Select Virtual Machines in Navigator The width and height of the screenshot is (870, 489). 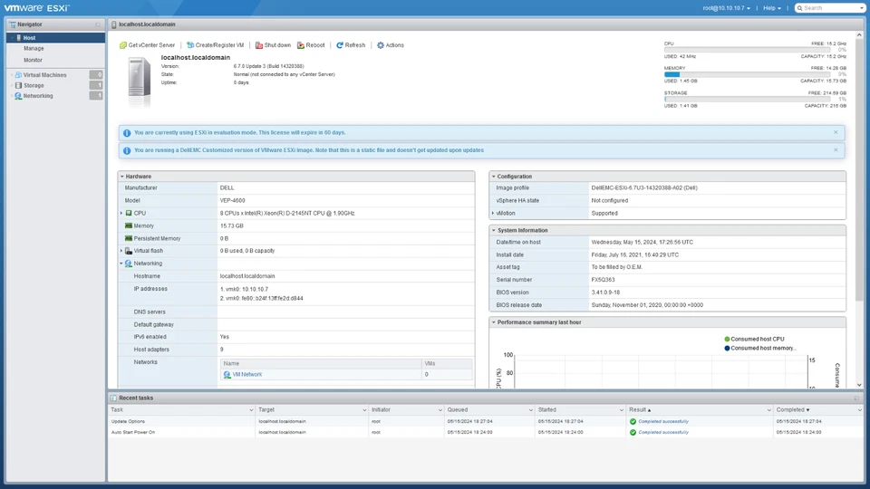click(44, 75)
